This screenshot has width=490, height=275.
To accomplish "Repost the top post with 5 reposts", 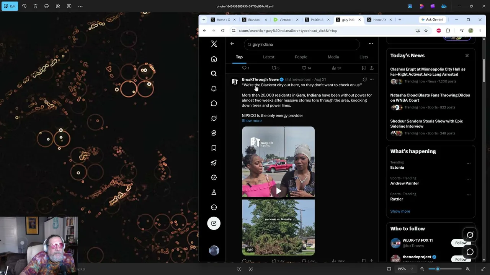I will (x=276, y=68).
